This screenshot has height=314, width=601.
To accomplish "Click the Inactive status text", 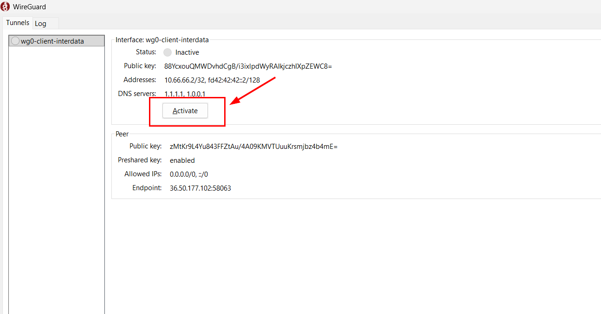I will 187,52.
